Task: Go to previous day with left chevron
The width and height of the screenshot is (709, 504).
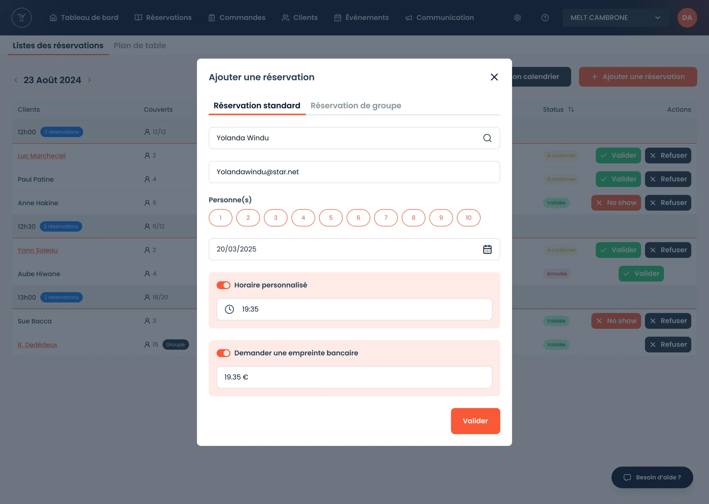Action: point(16,80)
